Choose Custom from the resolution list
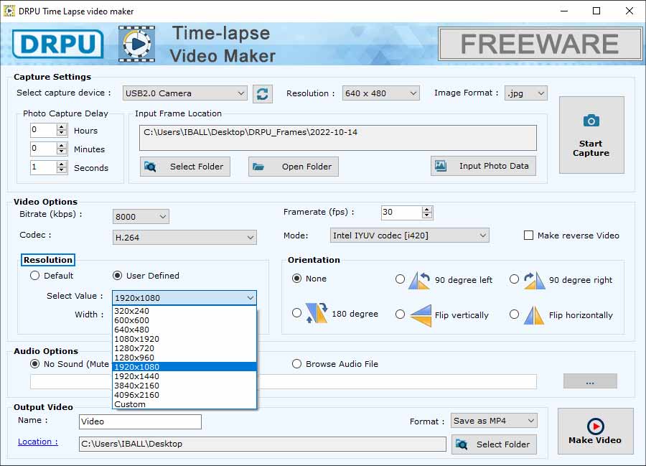 tap(184, 404)
